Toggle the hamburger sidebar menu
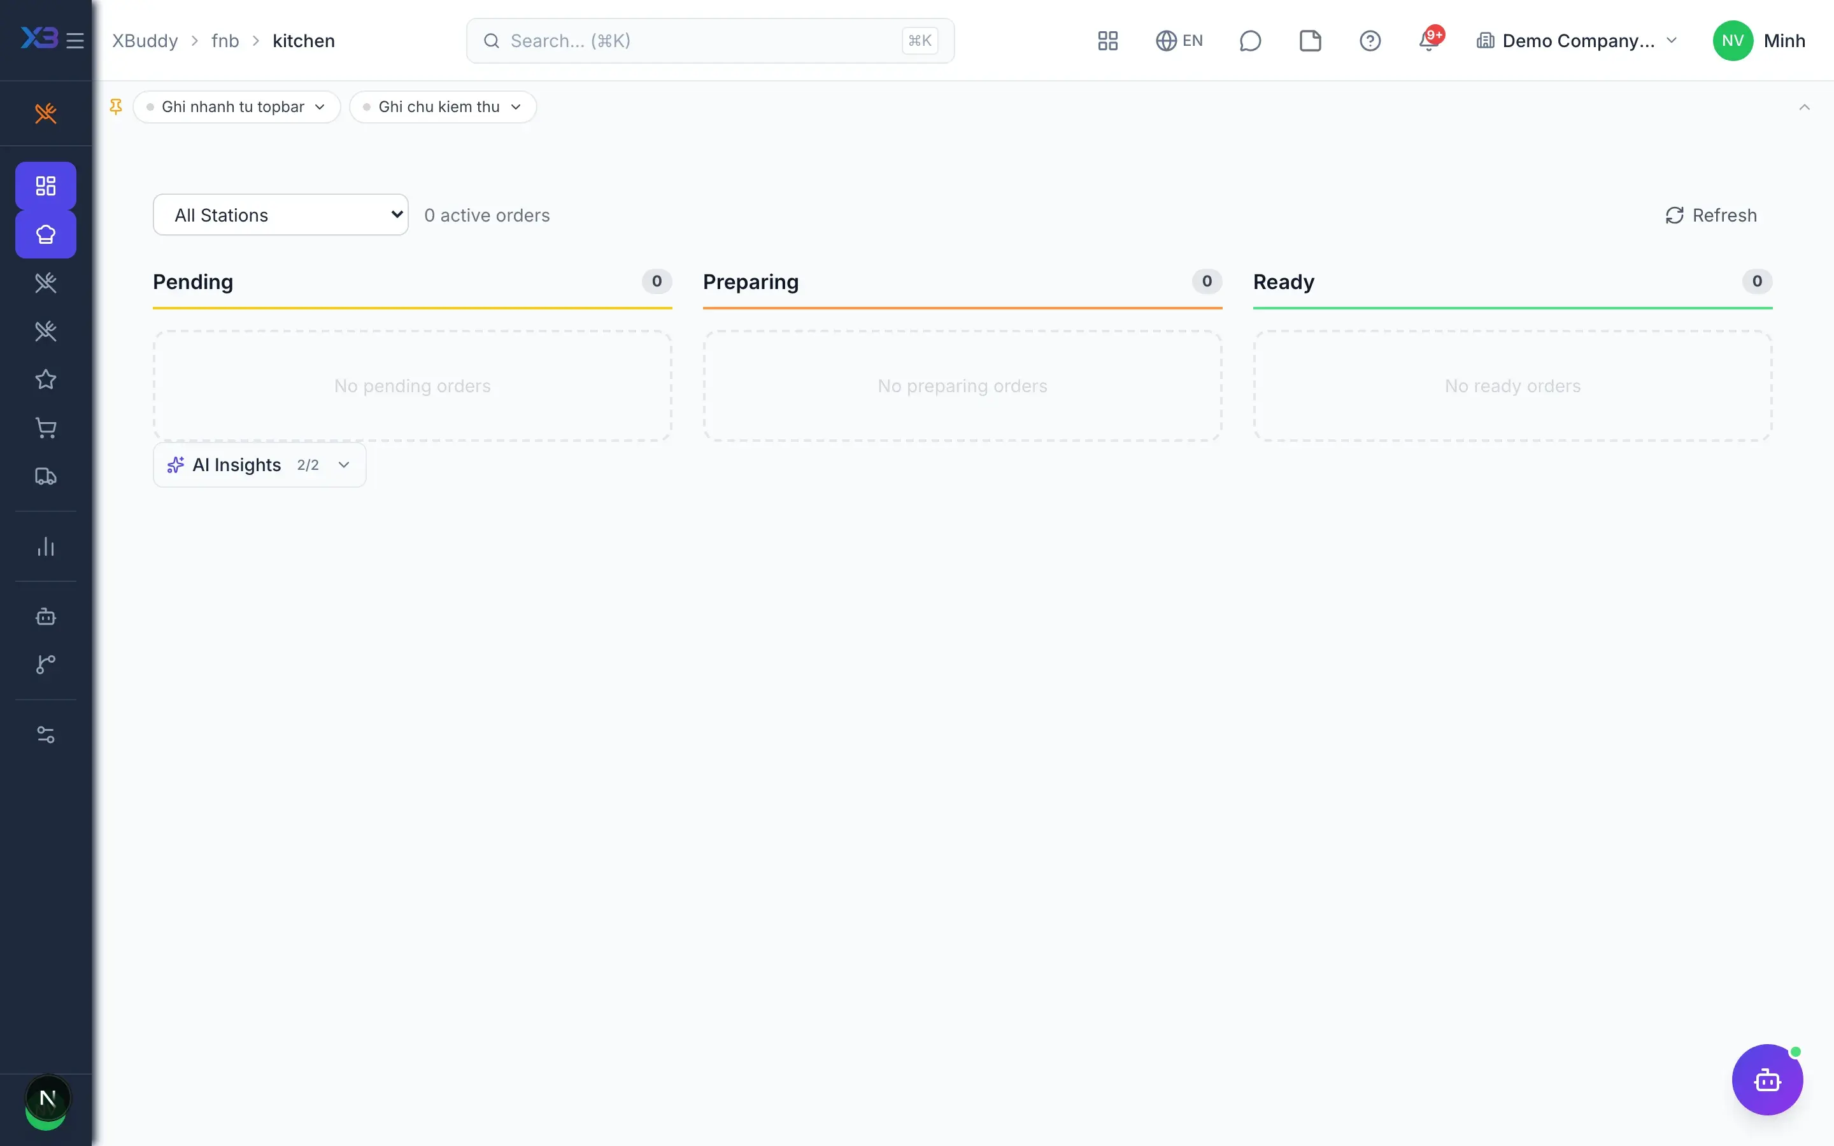This screenshot has width=1834, height=1146. 75,40
